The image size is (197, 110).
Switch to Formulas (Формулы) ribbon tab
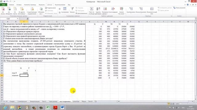pyautogui.click(x=42, y=5)
